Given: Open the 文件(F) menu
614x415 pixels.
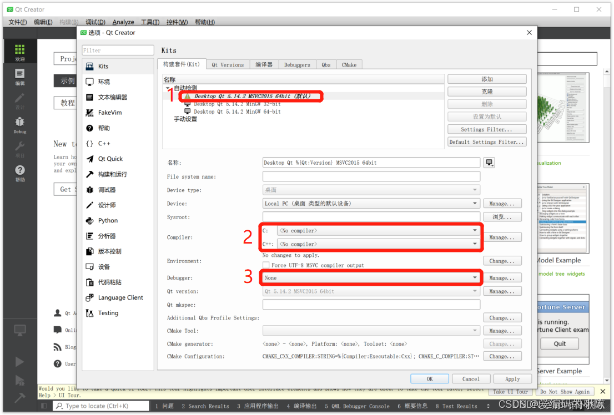Looking at the screenshot, I should coord(18,22).
